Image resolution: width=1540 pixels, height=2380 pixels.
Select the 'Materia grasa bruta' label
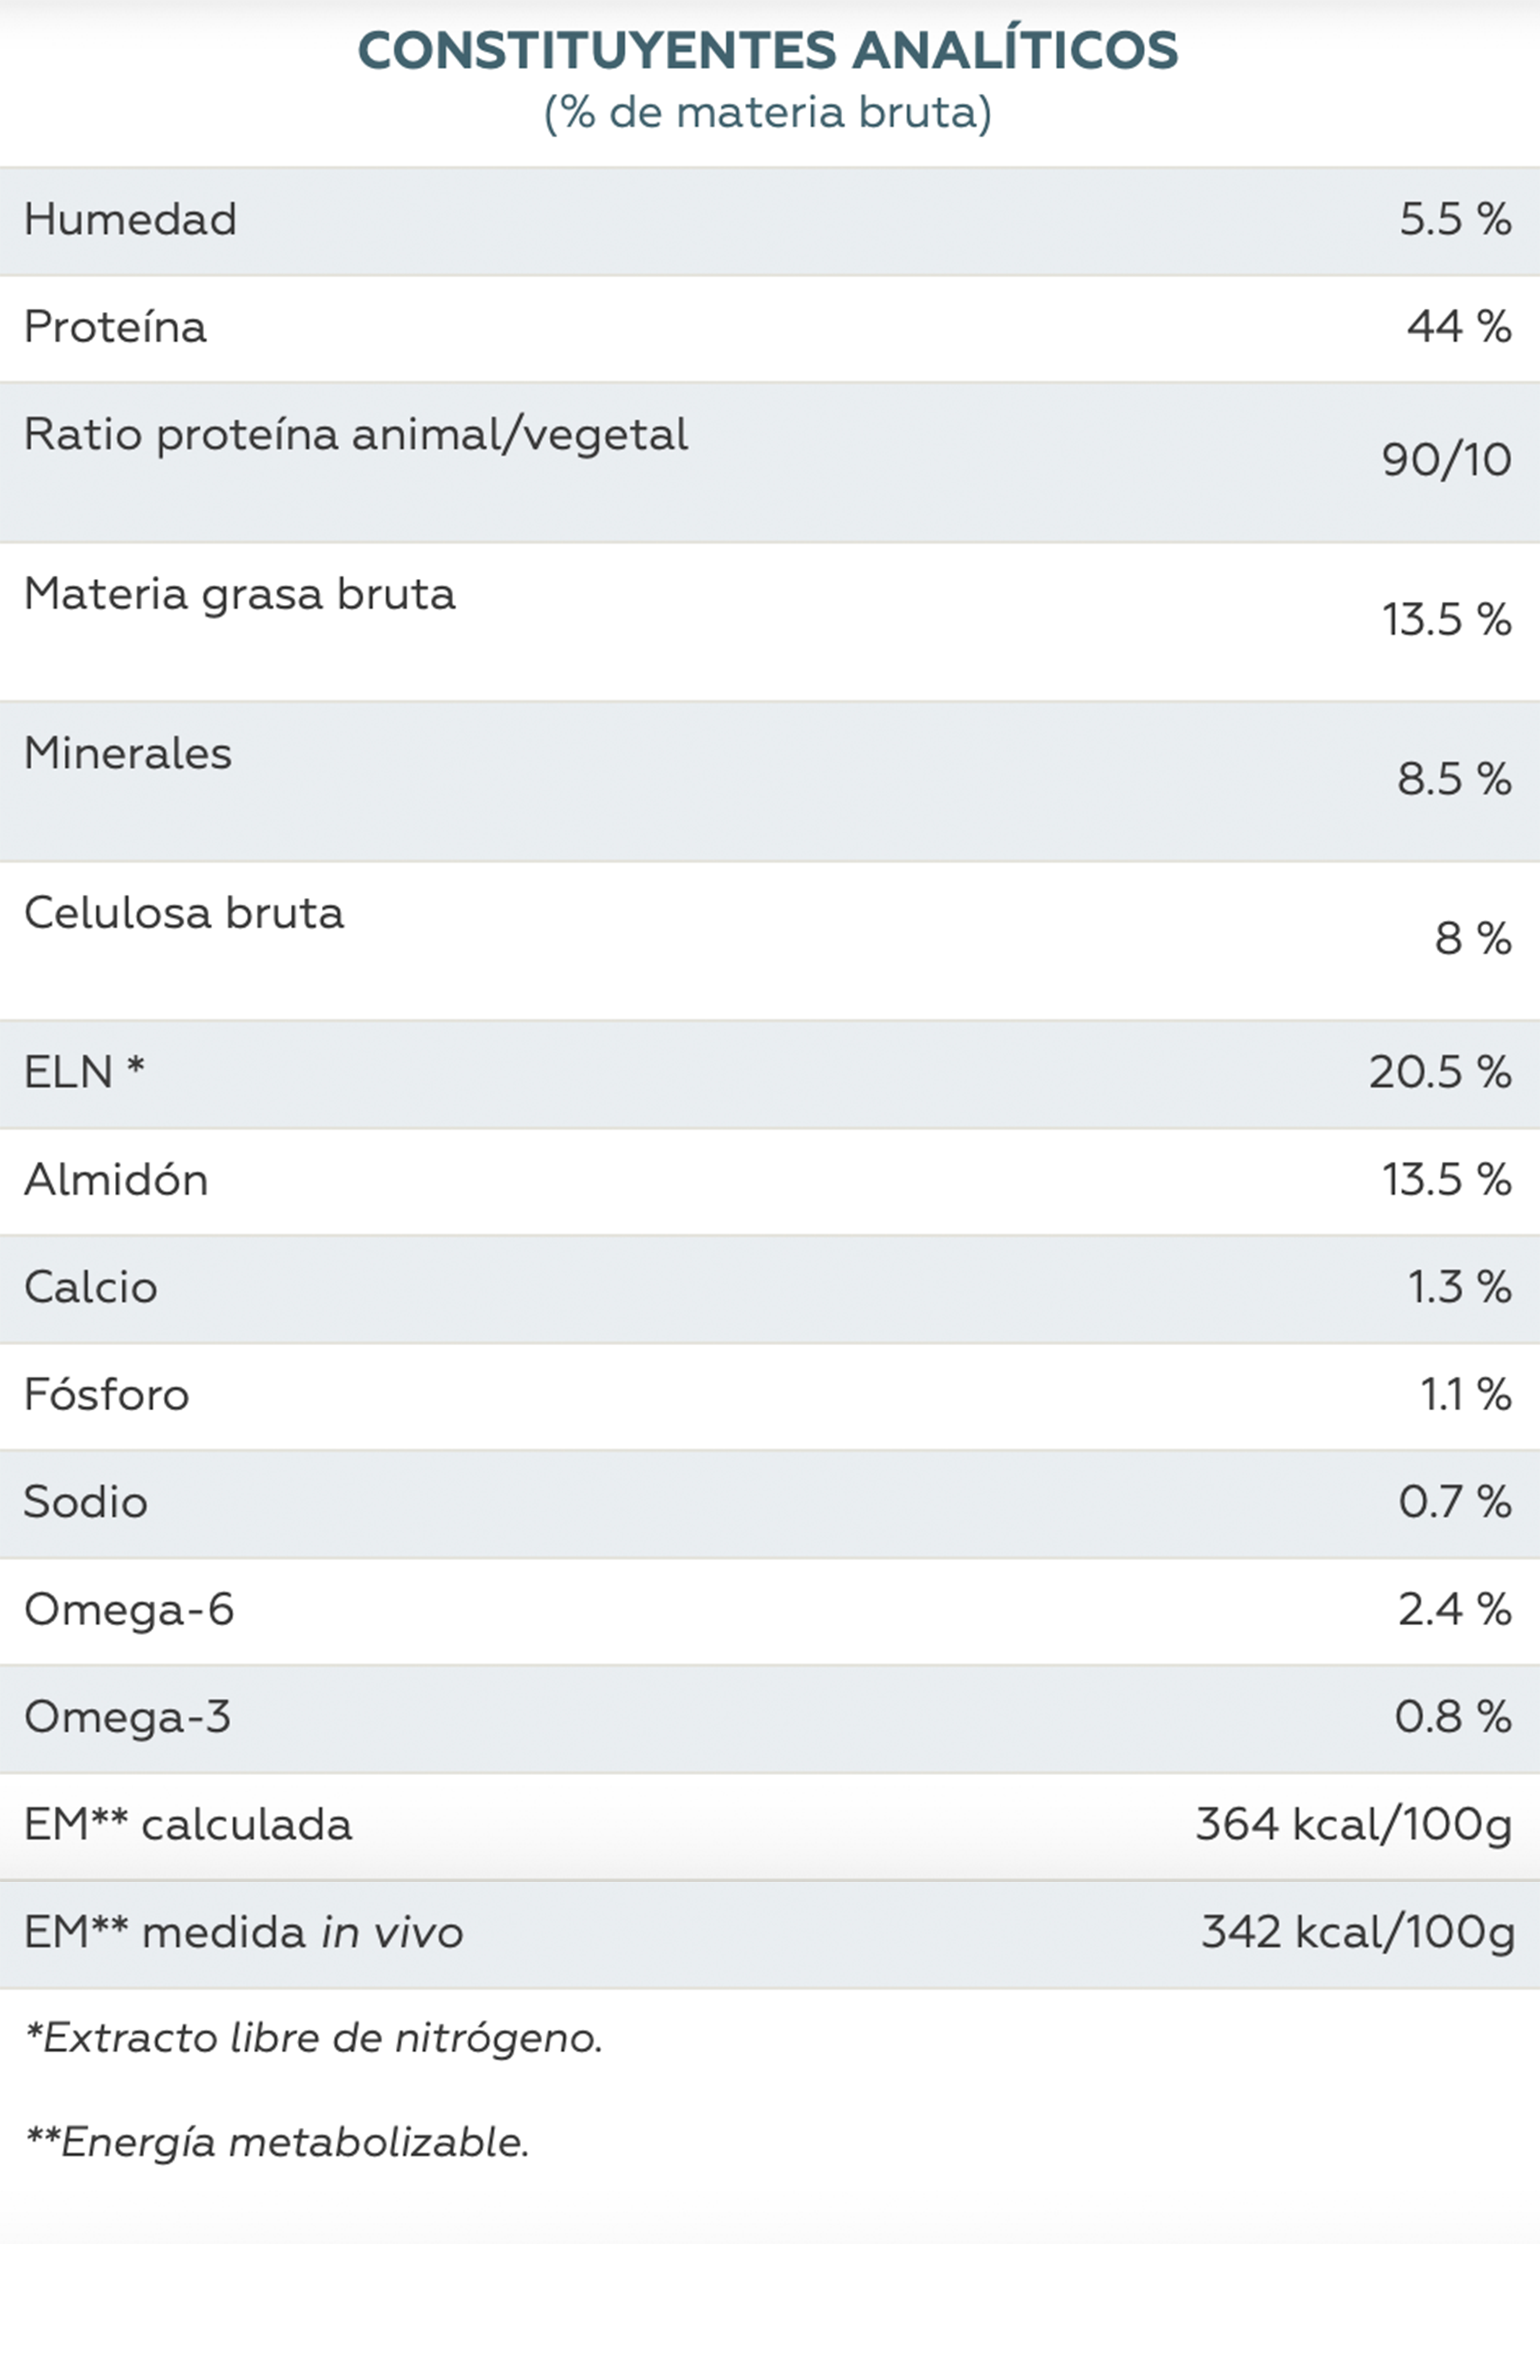point(239,594)
